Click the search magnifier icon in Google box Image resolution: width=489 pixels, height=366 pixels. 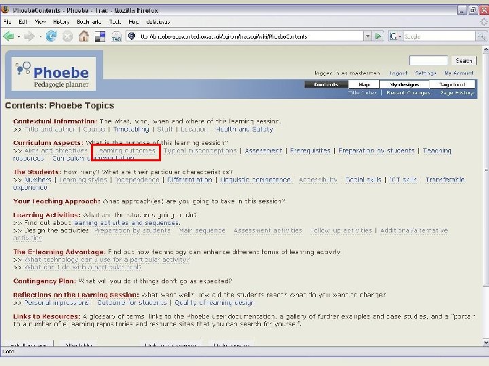click(x=481, y=37)
